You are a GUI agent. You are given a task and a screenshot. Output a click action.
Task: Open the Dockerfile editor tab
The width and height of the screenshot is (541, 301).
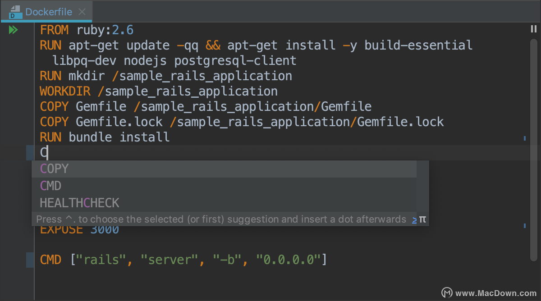pos(46,12)
